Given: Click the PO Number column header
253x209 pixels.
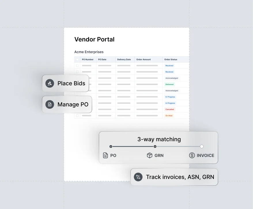Looking at the screenshot, I should (88, 60).
